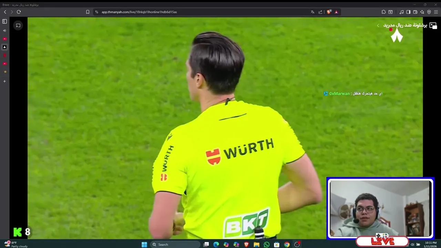Viewport: 441px width, 248px height.
Task: Open the Windows Start menu
Action: [x=144, y=245]
